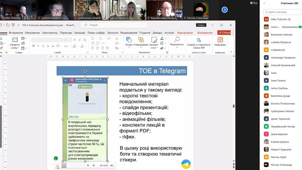Click the decrease font size icon
Image resolution: width=302 pixels, height=170 pixels.
pos(80,40)
